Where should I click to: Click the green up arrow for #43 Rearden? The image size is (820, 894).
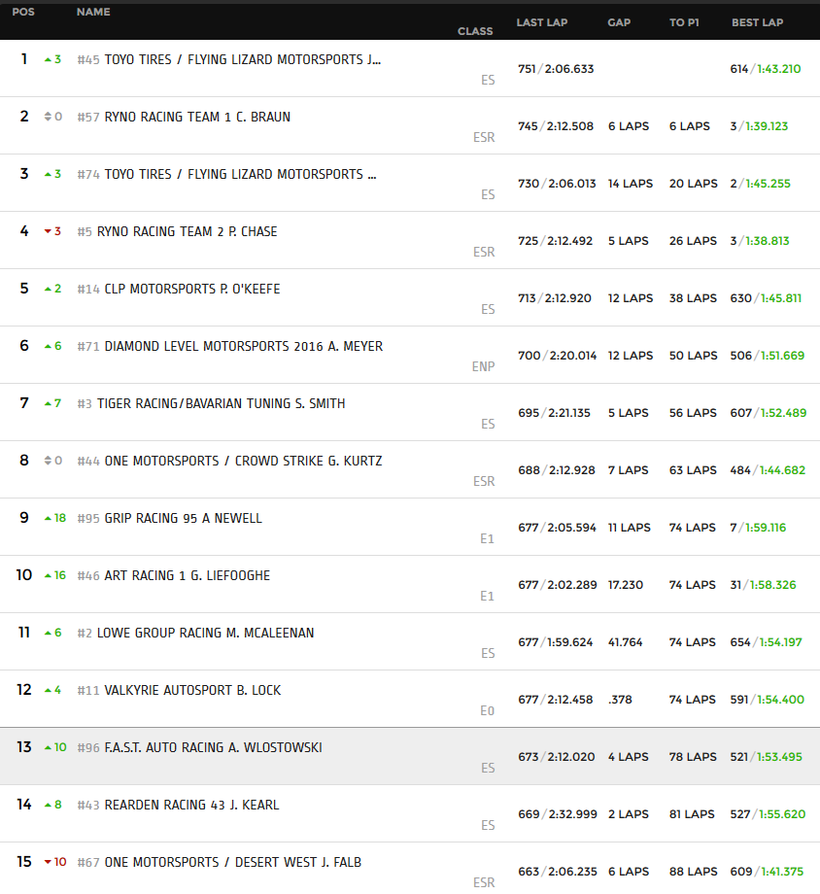(x=48, y=805)
